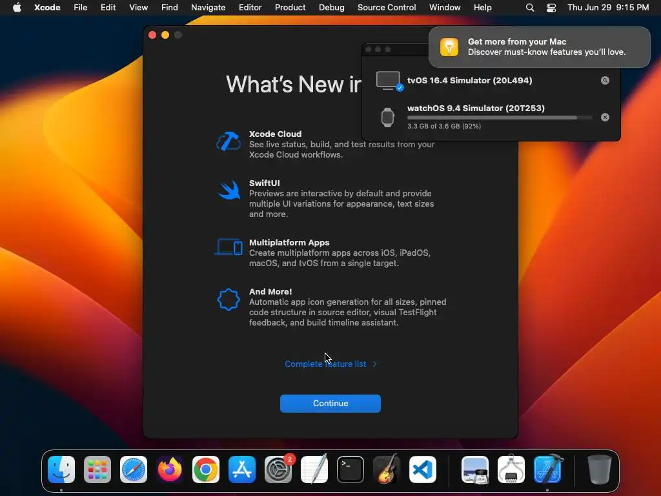Open the File menu
The width and height of the screenshot is (661, 496).
coord(80,7)
